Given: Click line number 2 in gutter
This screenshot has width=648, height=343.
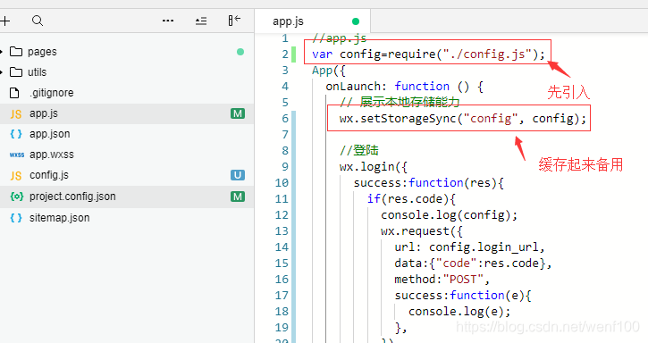Looking at the screenshot, I should tap(285, 54).
